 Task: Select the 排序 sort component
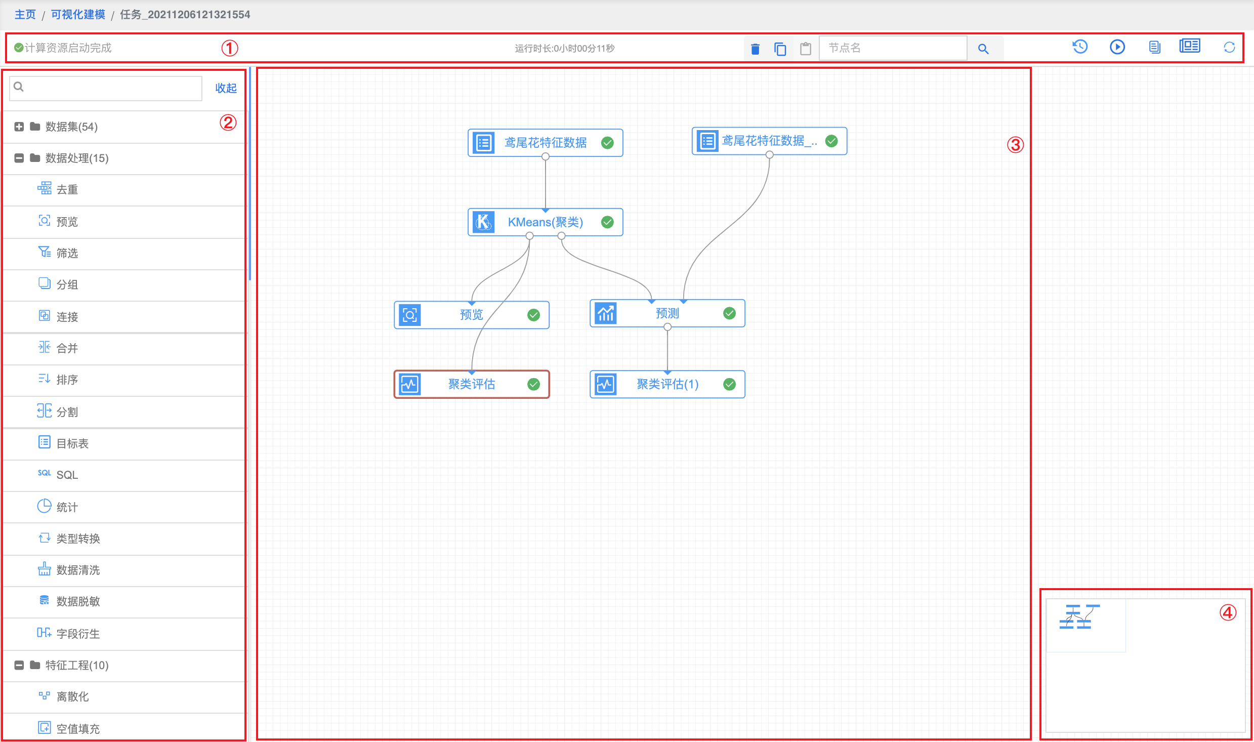pyautogui.click(x=124, y=380)
